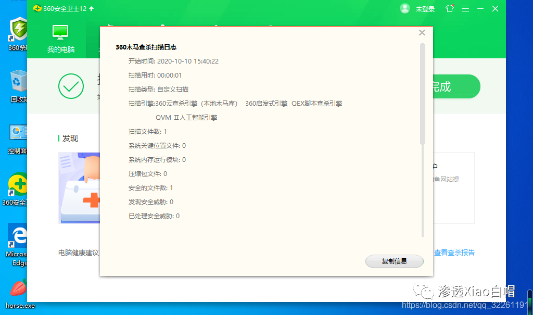Open the 我的电脑 tab
533x315 pixels.
[60, 39]
